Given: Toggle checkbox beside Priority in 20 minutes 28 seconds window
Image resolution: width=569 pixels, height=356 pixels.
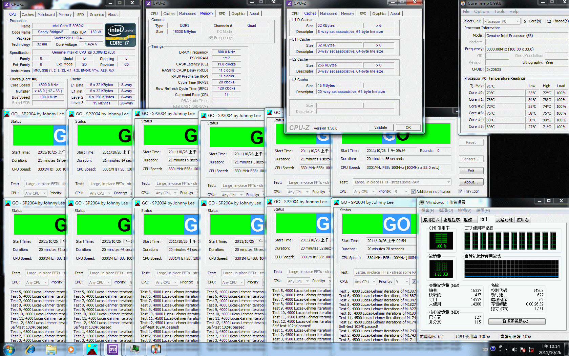Looking at the screenshot, I should (x=414, y=282).
